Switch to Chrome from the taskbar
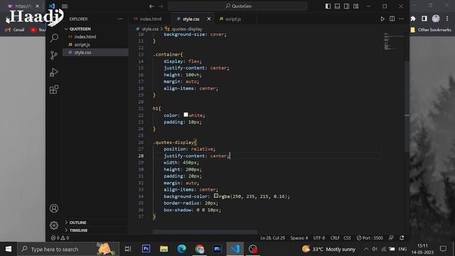 coord(200,249)
